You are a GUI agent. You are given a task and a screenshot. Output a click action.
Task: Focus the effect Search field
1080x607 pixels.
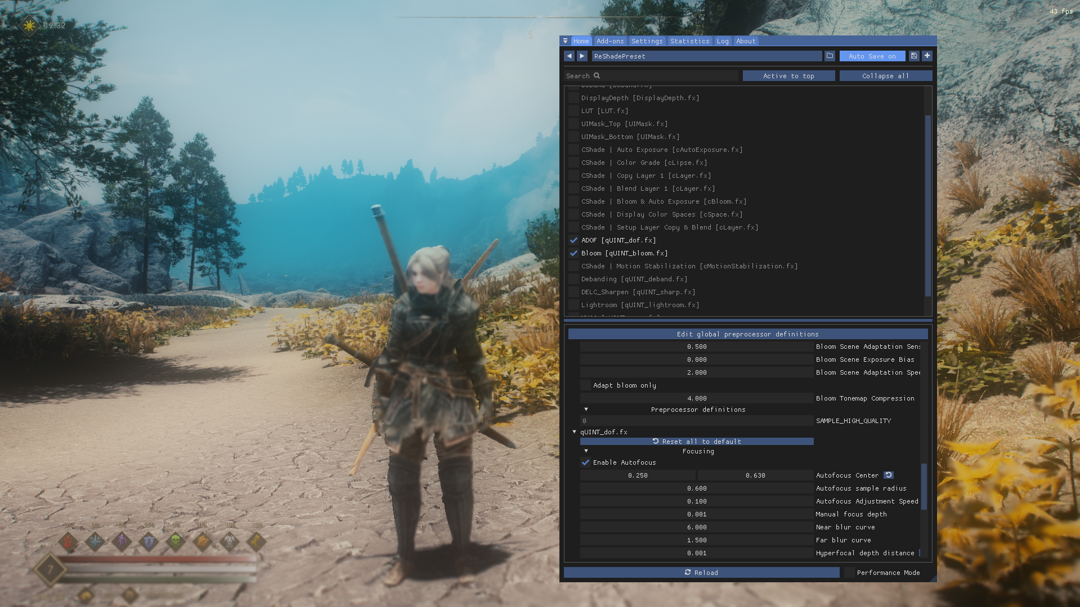(x=651, y=76)
